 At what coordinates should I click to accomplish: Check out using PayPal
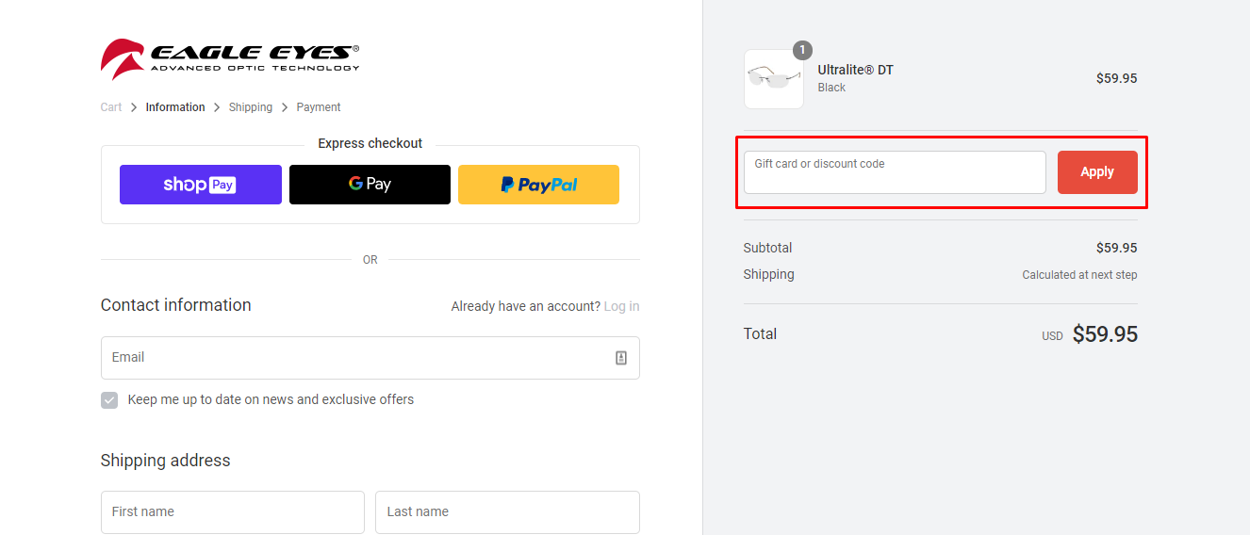pos(538,185)
